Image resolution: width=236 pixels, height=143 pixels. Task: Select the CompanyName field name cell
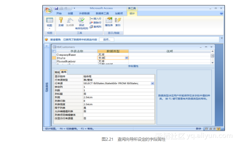click(77, 54)
